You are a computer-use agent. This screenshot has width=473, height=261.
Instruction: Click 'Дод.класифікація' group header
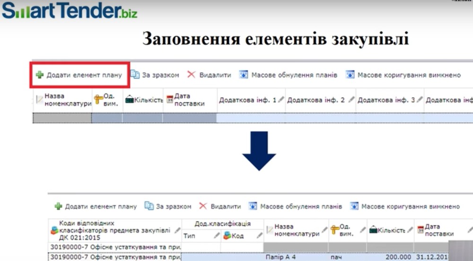(x=223, y=224)
